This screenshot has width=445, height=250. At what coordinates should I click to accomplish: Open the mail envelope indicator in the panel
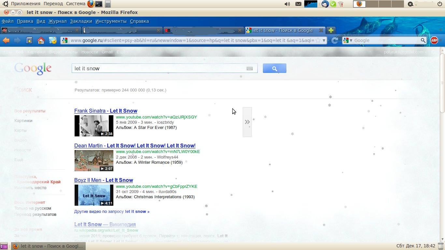tap(298, 4)
